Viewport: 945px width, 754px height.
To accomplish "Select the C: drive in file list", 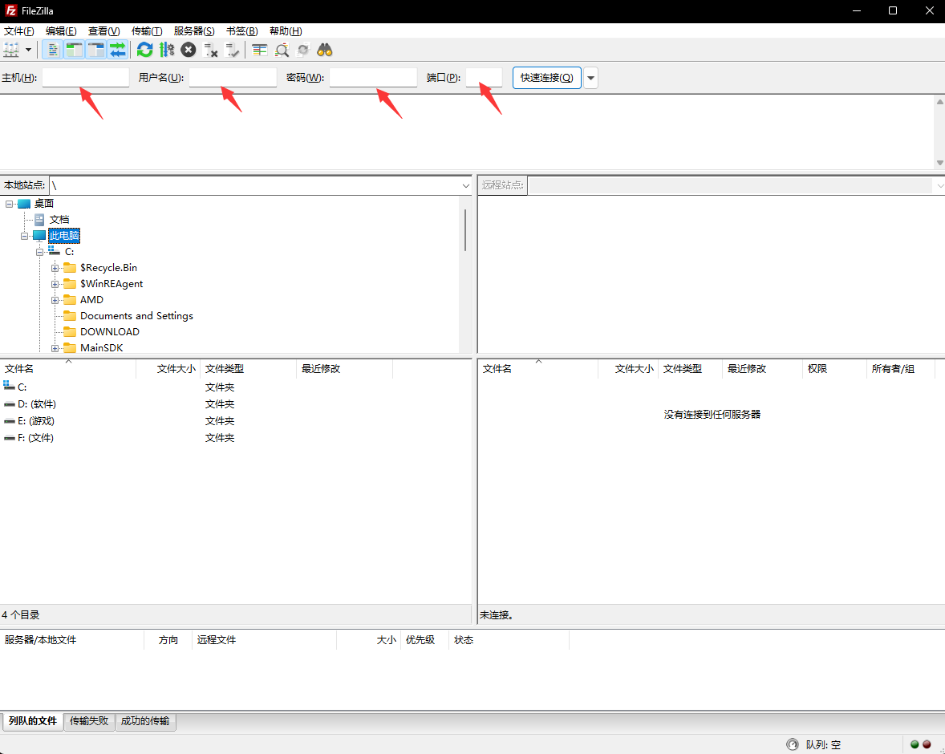I will coord(22,387).
